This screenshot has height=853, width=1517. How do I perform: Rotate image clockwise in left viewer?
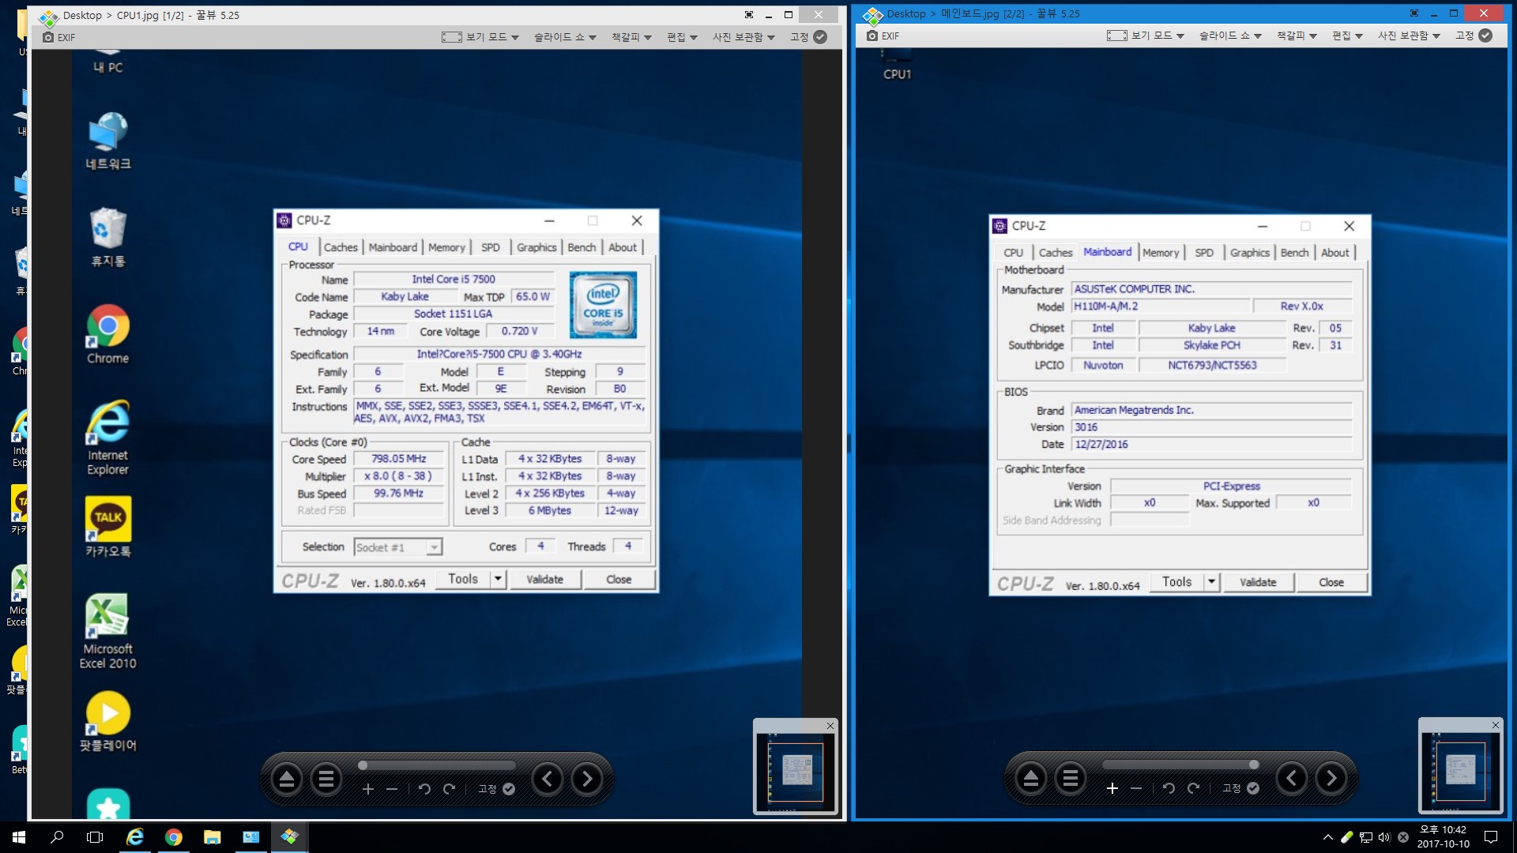[450, 789]
